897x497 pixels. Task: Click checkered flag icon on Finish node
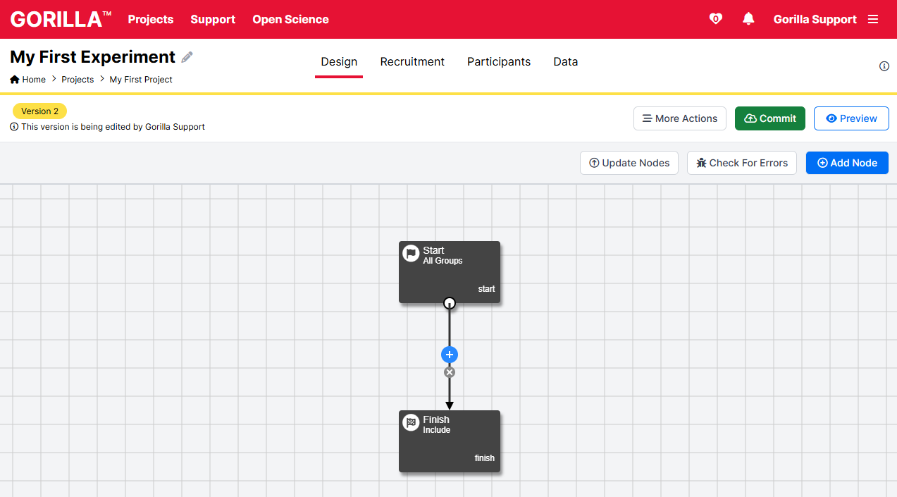pos(411,422)
